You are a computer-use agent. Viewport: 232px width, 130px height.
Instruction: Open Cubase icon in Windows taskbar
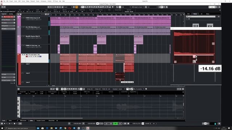pos(88,128)
